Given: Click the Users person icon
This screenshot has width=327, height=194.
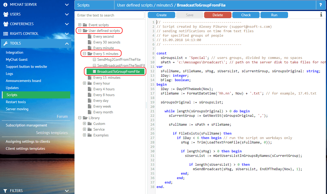Looking at the screenshot, I should click(6, 14).
